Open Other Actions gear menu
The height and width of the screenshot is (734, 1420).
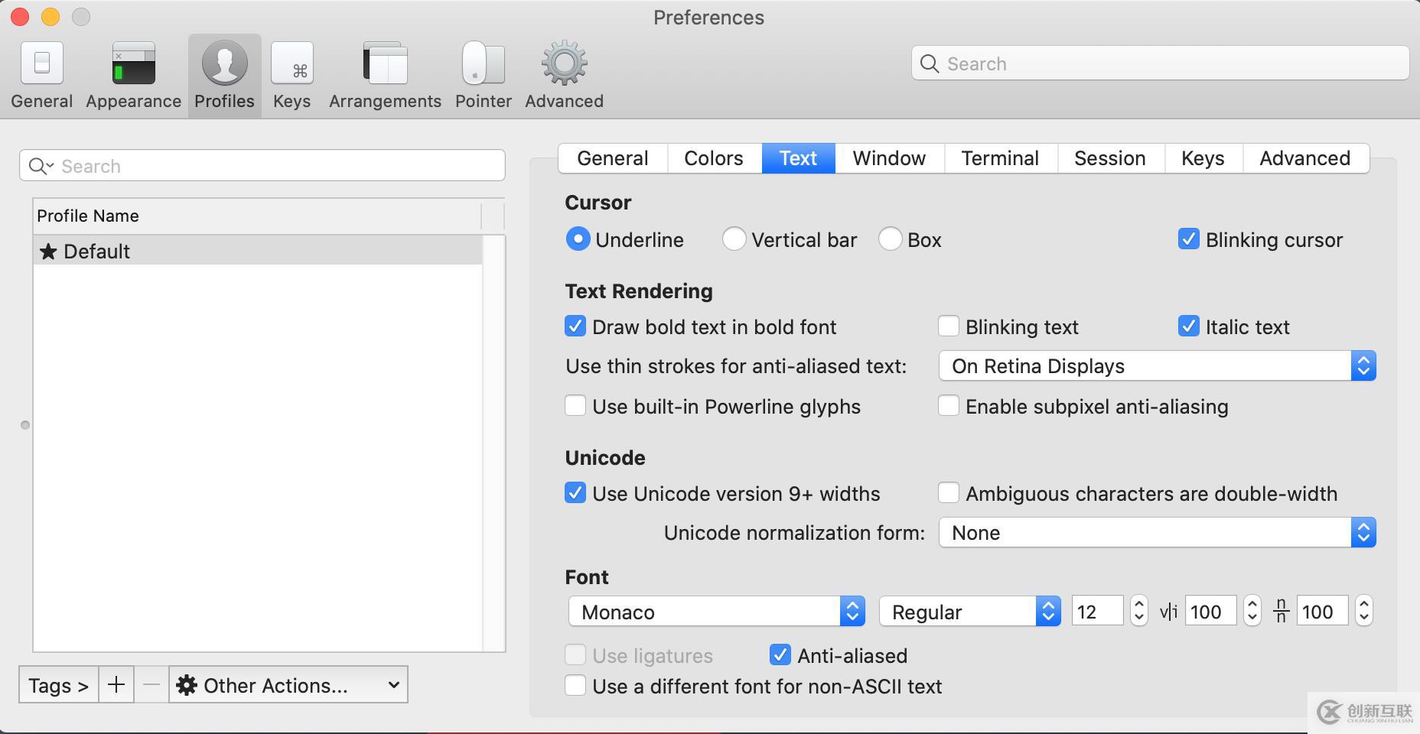pyautogui.click(x=288, y=684)
